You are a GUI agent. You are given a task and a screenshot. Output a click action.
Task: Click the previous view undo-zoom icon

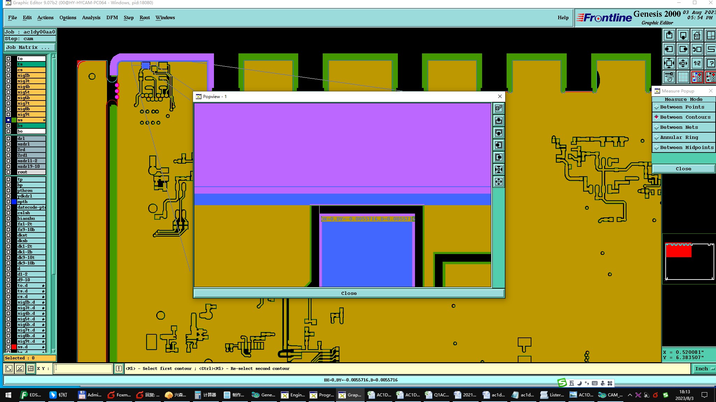pyautogui.click(x=697, y=49)
